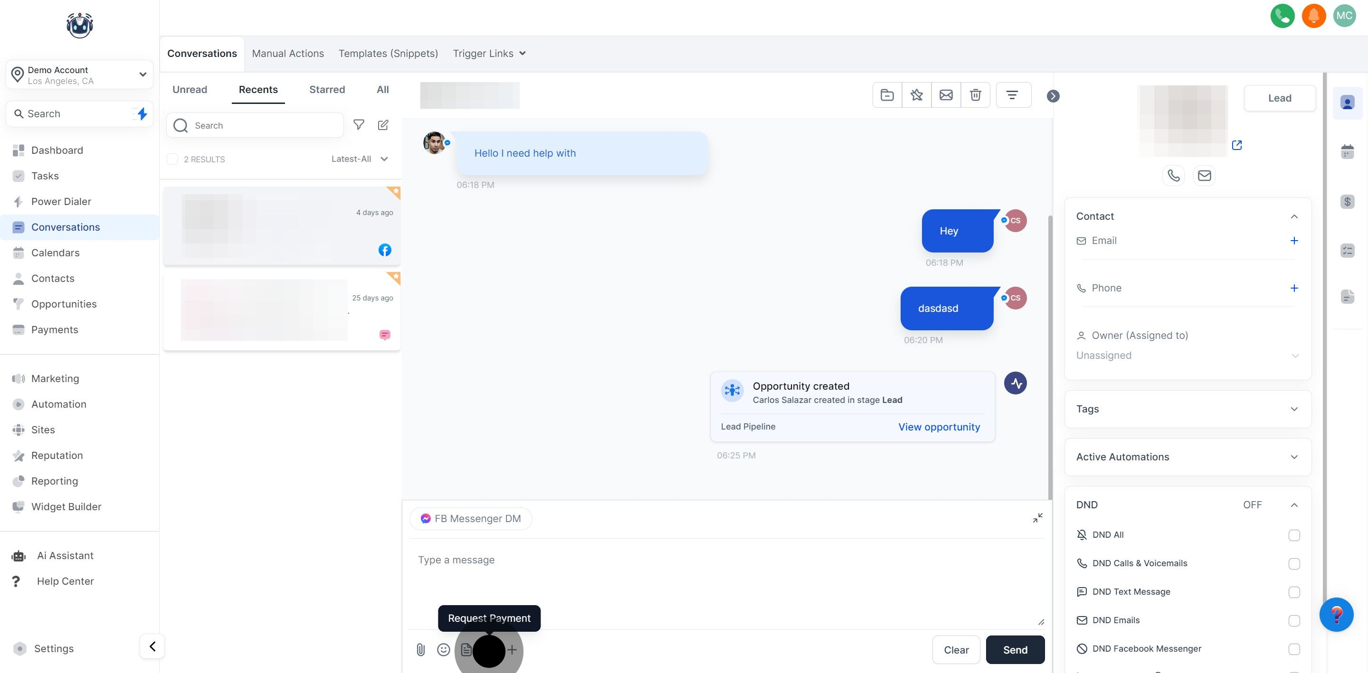Image resolution: width=1368 pixels, height=673 pixels.
Task: Enable the DND All checkbox
Action: point(1293,535)
